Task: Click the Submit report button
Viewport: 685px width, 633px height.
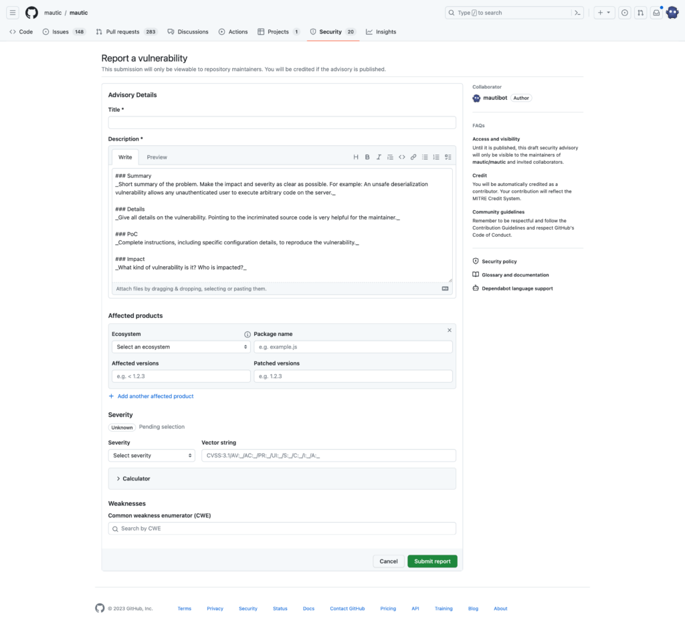Action: click(x=432, y=561)
